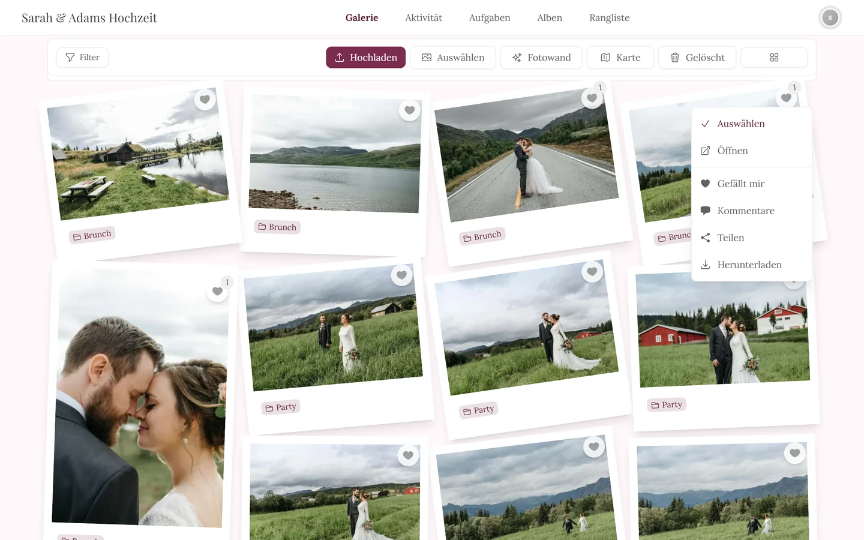Open the Brunch tag on the cabin photo
Image resolution: width=864 pixels, height=540 pixels.
click(x=92, y=235)
